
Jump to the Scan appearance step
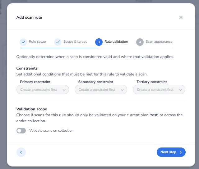159,42
